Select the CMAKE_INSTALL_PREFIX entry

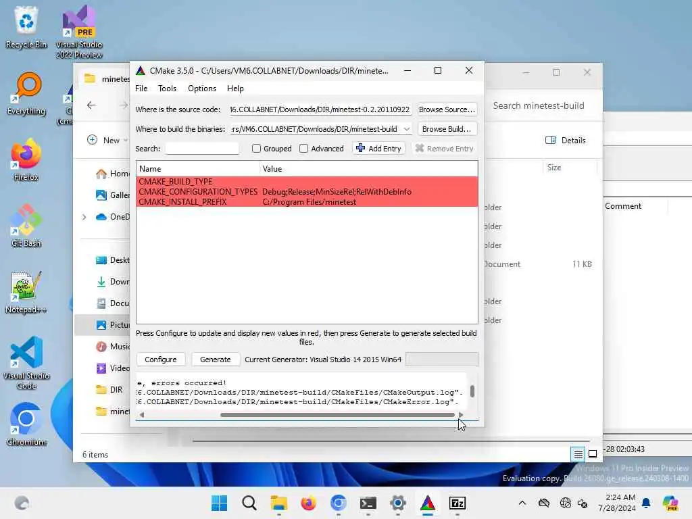[182, 201]
